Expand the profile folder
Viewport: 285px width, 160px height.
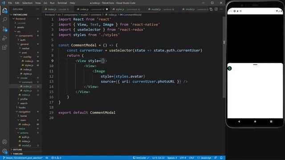pyautogui.click(x=24, y=99)
